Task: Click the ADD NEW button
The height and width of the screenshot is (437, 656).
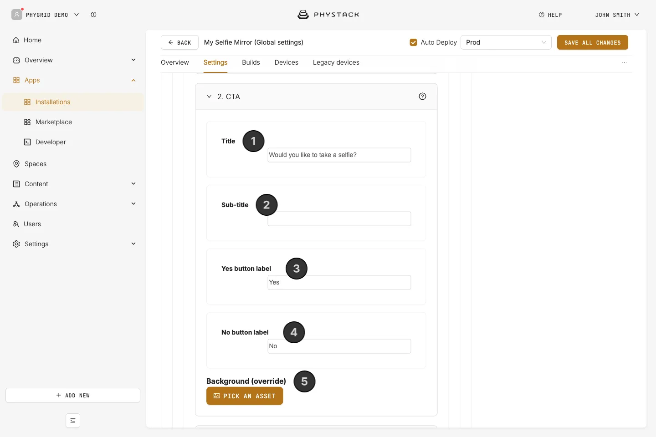Action: [x=73, y=395]
